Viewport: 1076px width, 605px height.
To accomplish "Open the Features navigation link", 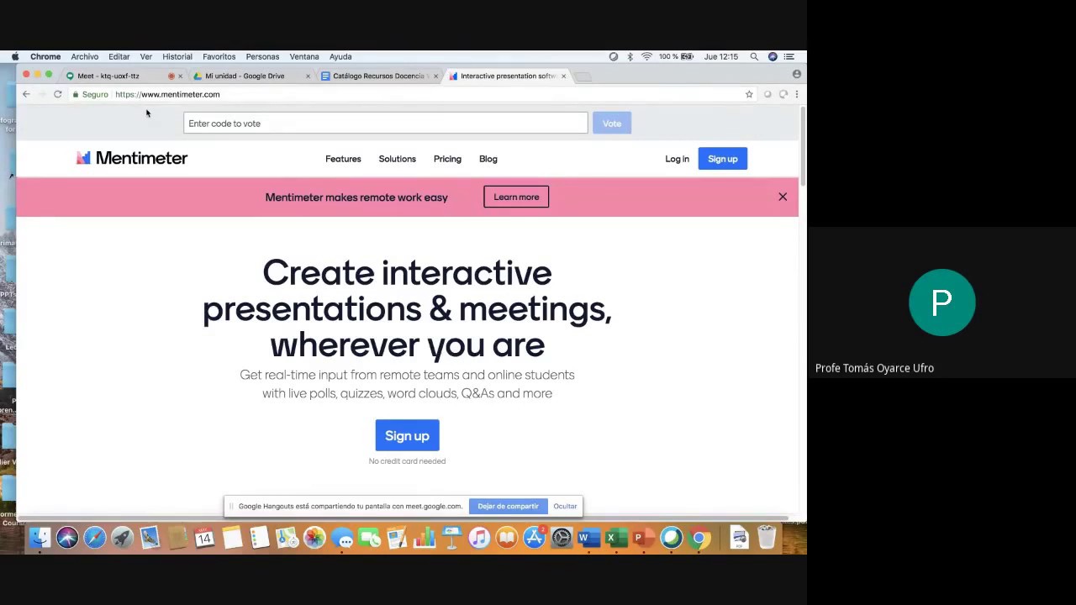I will point(343,159).
